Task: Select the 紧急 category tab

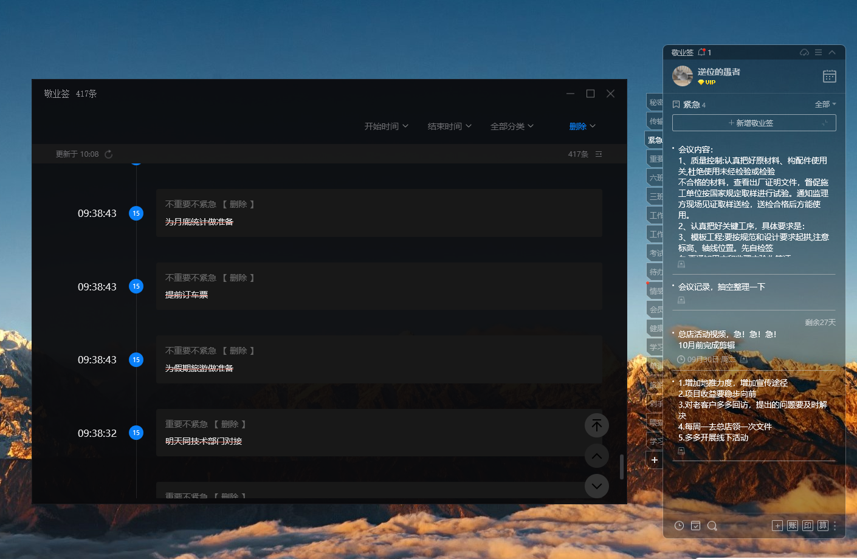Action: (x=654, y=140)
